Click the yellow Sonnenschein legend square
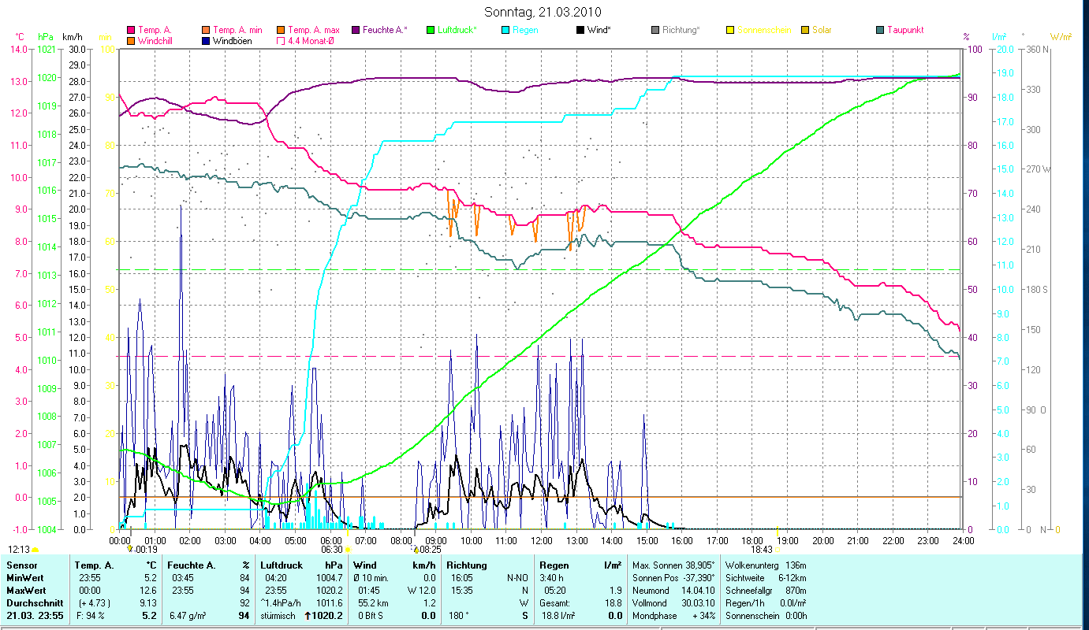The height and width of the screenshot is (630, 1089). point(730,31)
